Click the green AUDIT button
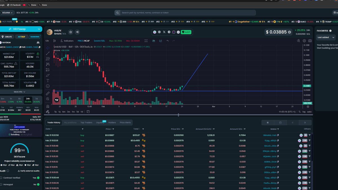338x190 pixels. point(186,32)
